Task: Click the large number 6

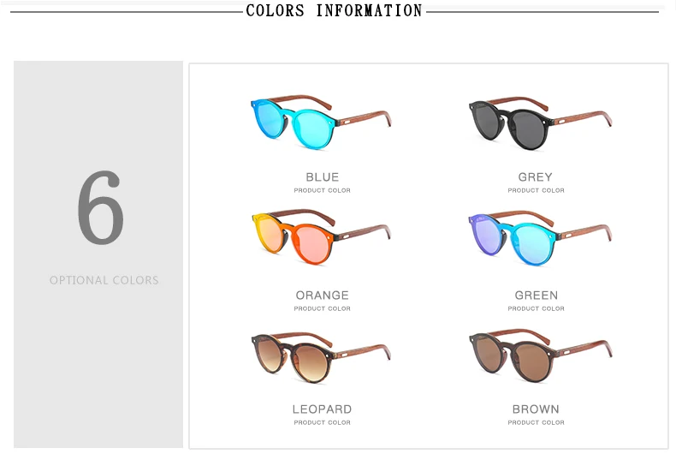Action: point(101,207)
